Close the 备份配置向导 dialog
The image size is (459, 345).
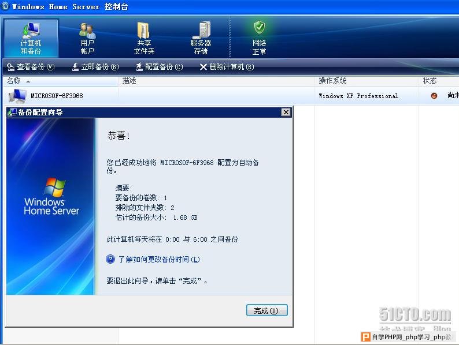[x=286, y=112]
